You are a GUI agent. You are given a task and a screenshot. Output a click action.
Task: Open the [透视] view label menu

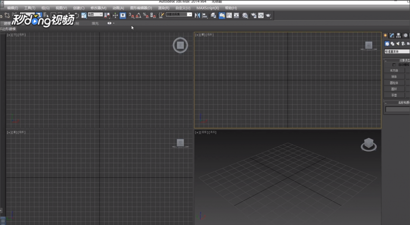(205, 132)
